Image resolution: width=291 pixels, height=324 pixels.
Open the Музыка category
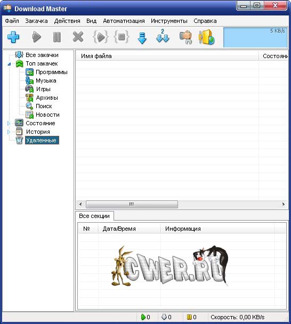[x=46, y=80]
